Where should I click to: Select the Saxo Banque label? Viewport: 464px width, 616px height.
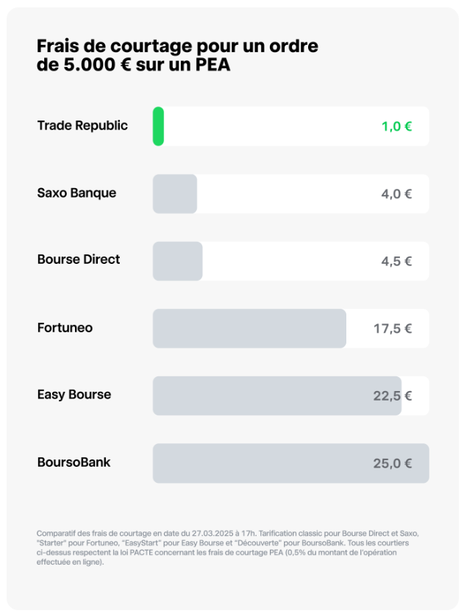tap(76, 193)
